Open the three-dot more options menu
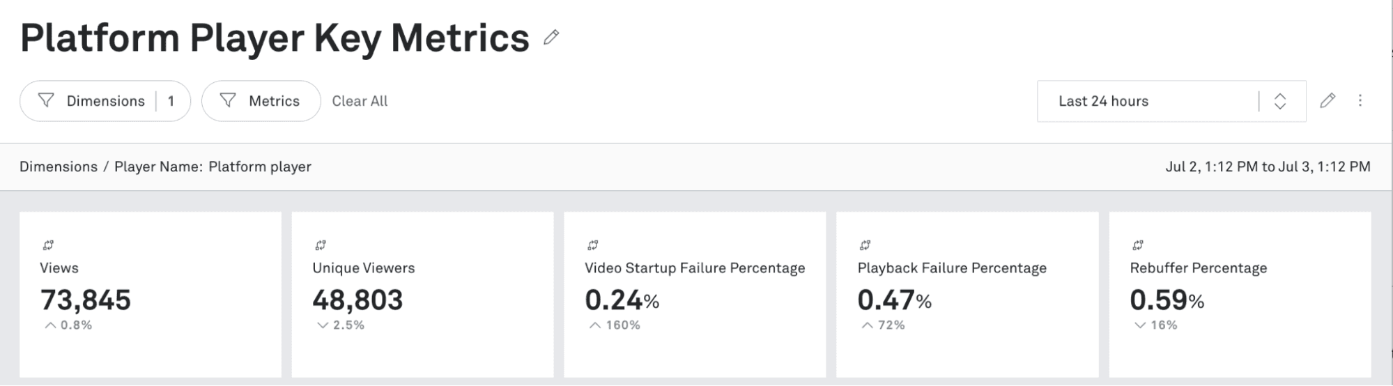 pos(1360,101)
